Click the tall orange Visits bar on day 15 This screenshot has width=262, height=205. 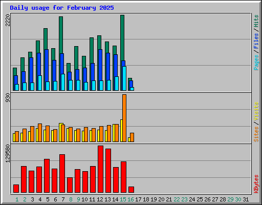(124, 118)
